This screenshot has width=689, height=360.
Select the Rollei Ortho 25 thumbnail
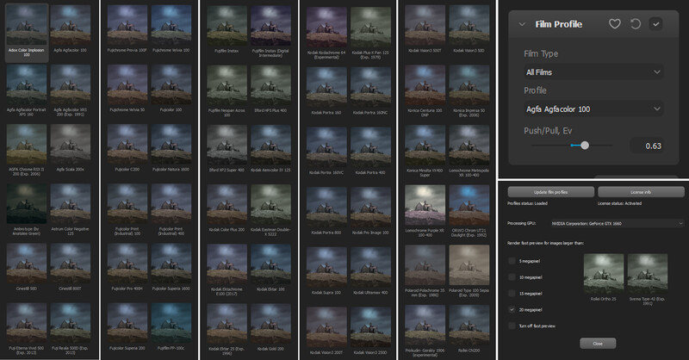(604, 274)
